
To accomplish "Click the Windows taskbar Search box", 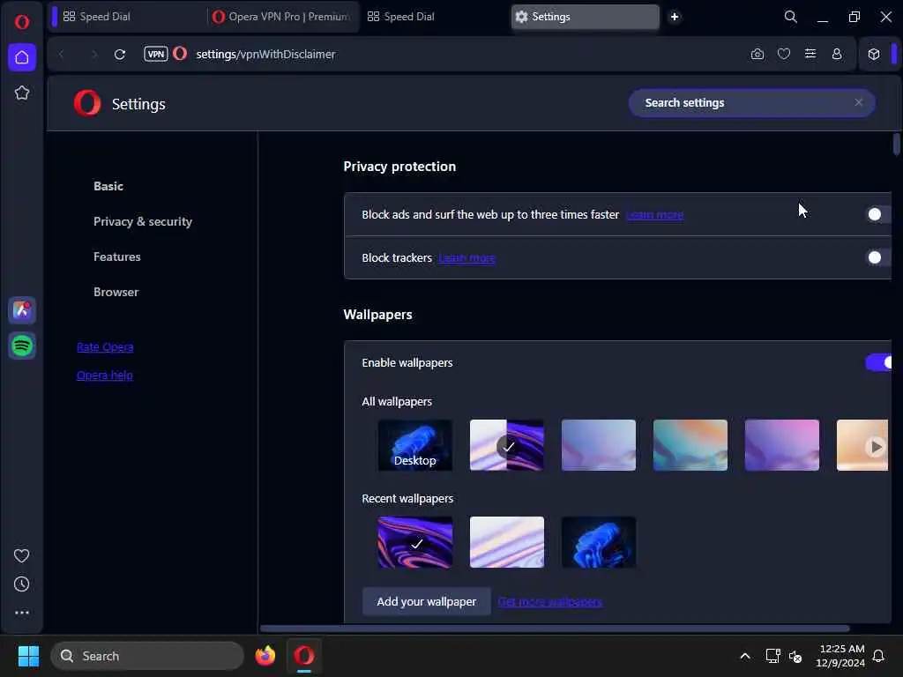I will pyautogui.click(x=147, y=656).
